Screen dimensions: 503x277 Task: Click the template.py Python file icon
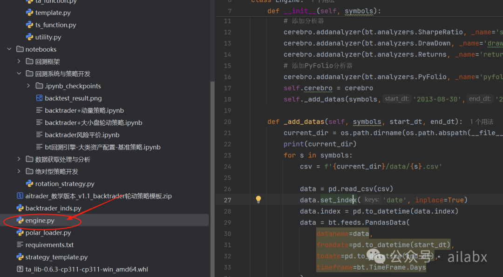pyautogui.click(x=29, y=13)
